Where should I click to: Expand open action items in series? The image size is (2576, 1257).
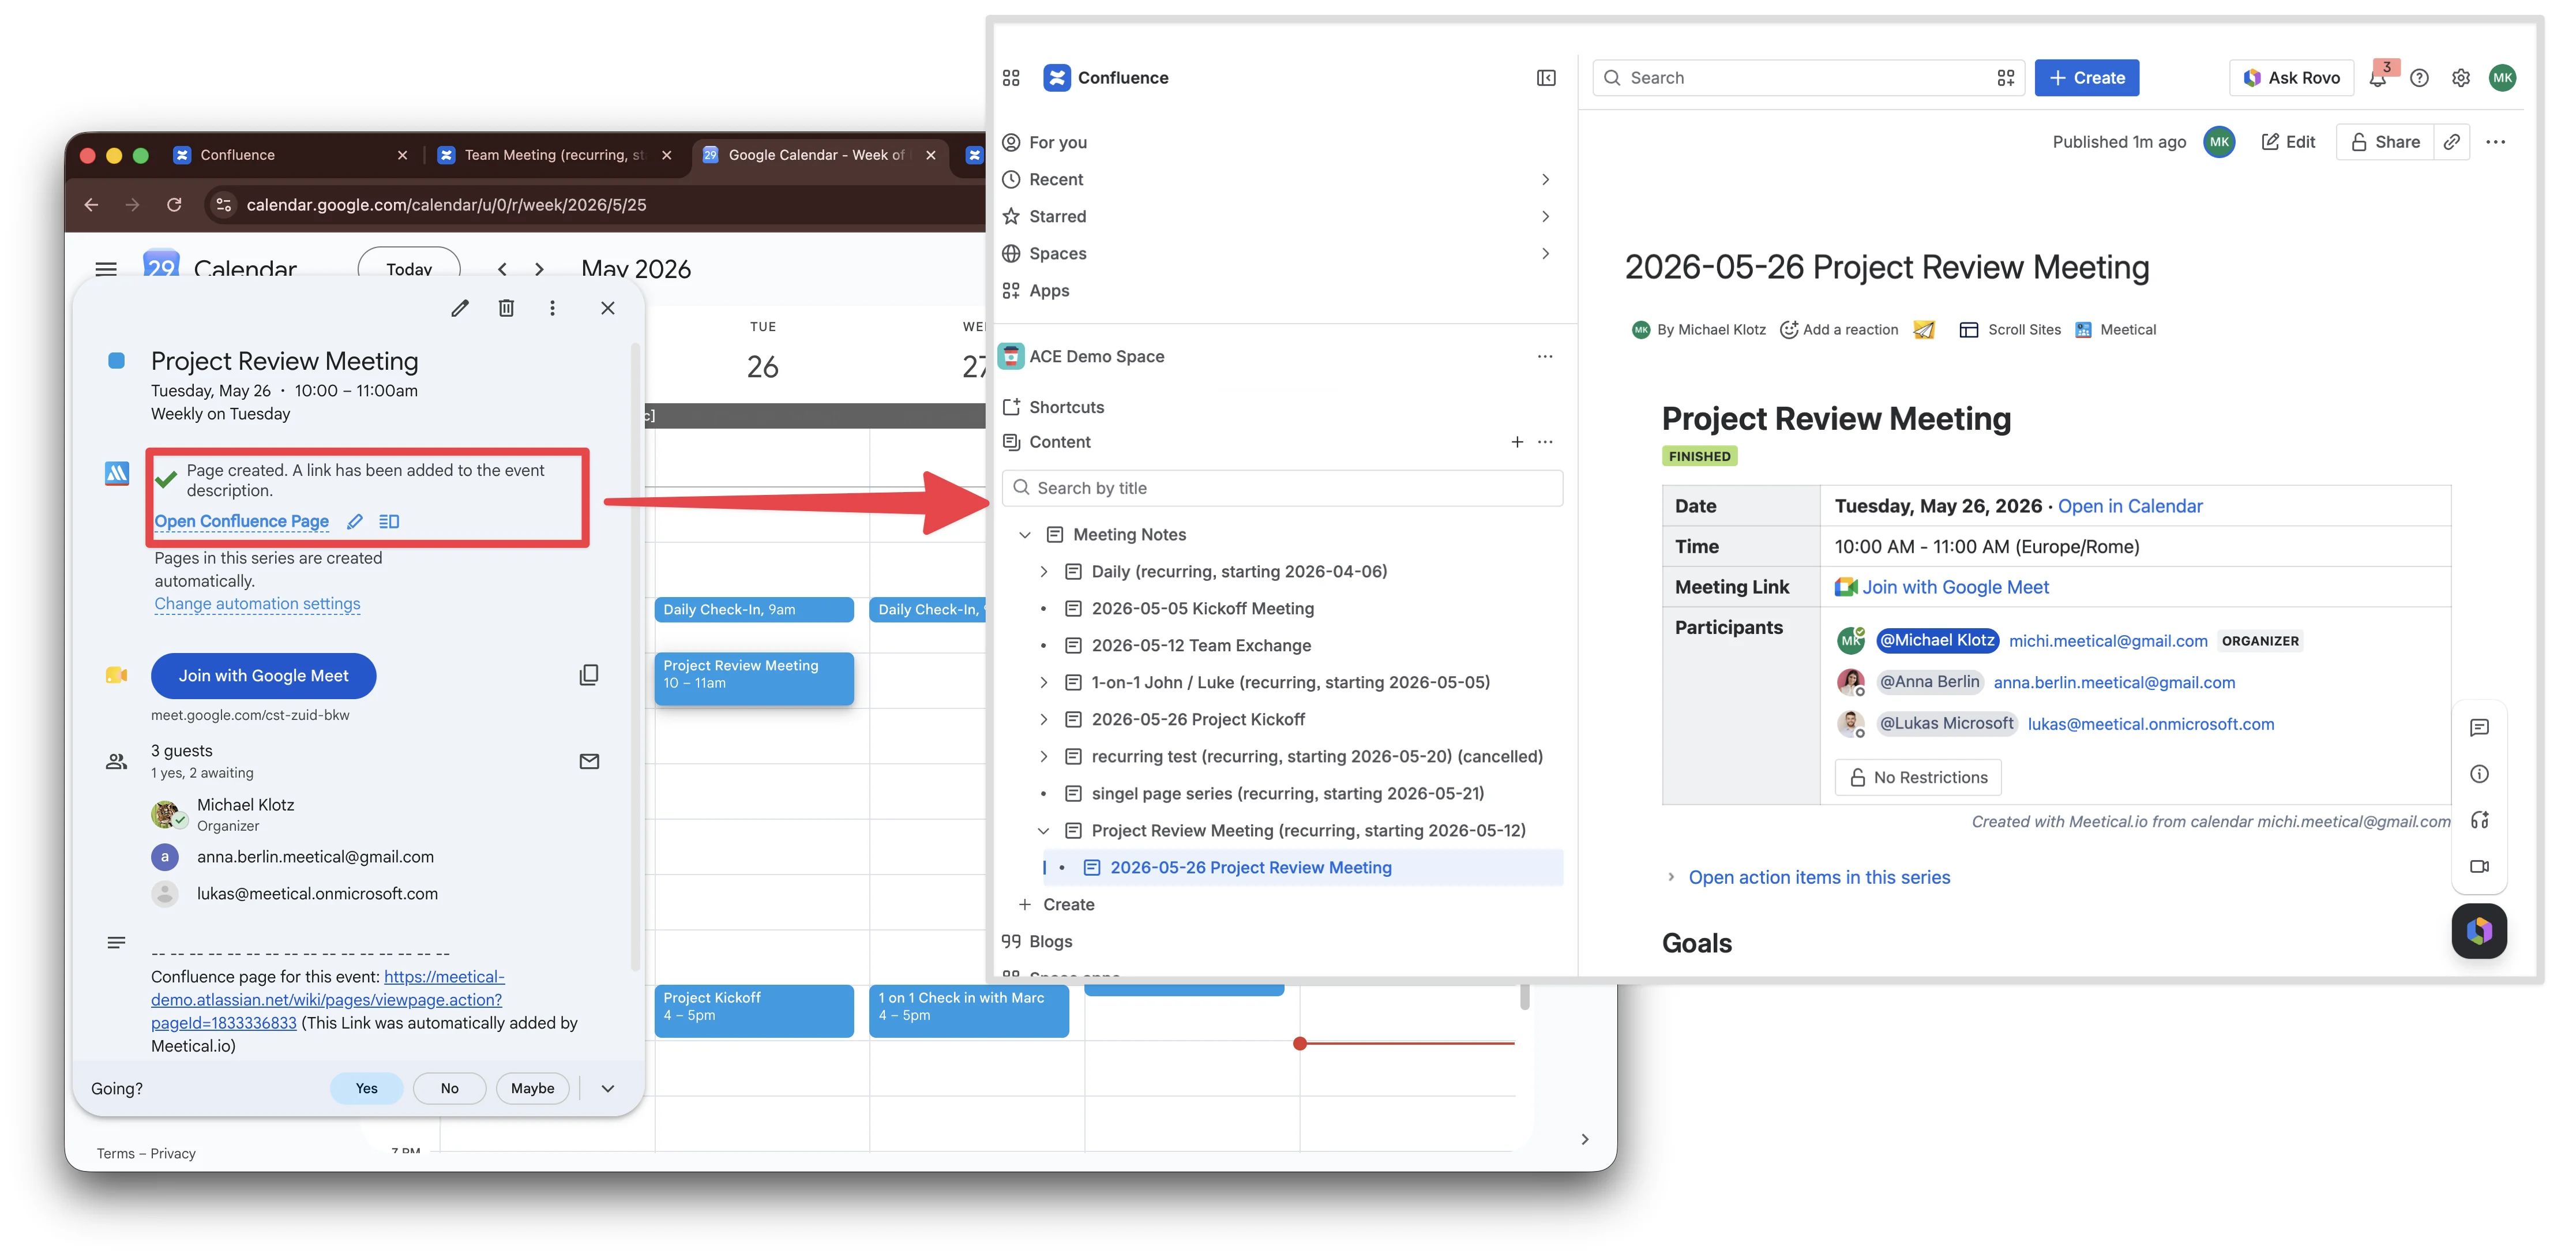(1670, 876)
